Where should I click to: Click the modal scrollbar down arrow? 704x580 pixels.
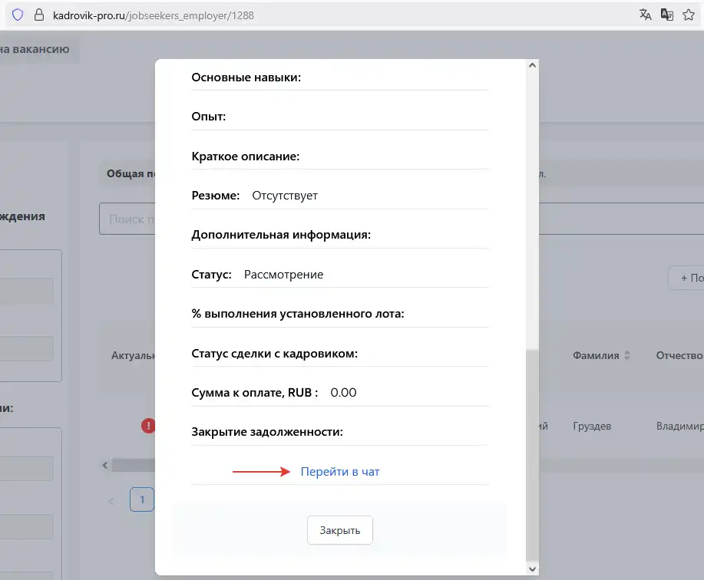(530, 568)
